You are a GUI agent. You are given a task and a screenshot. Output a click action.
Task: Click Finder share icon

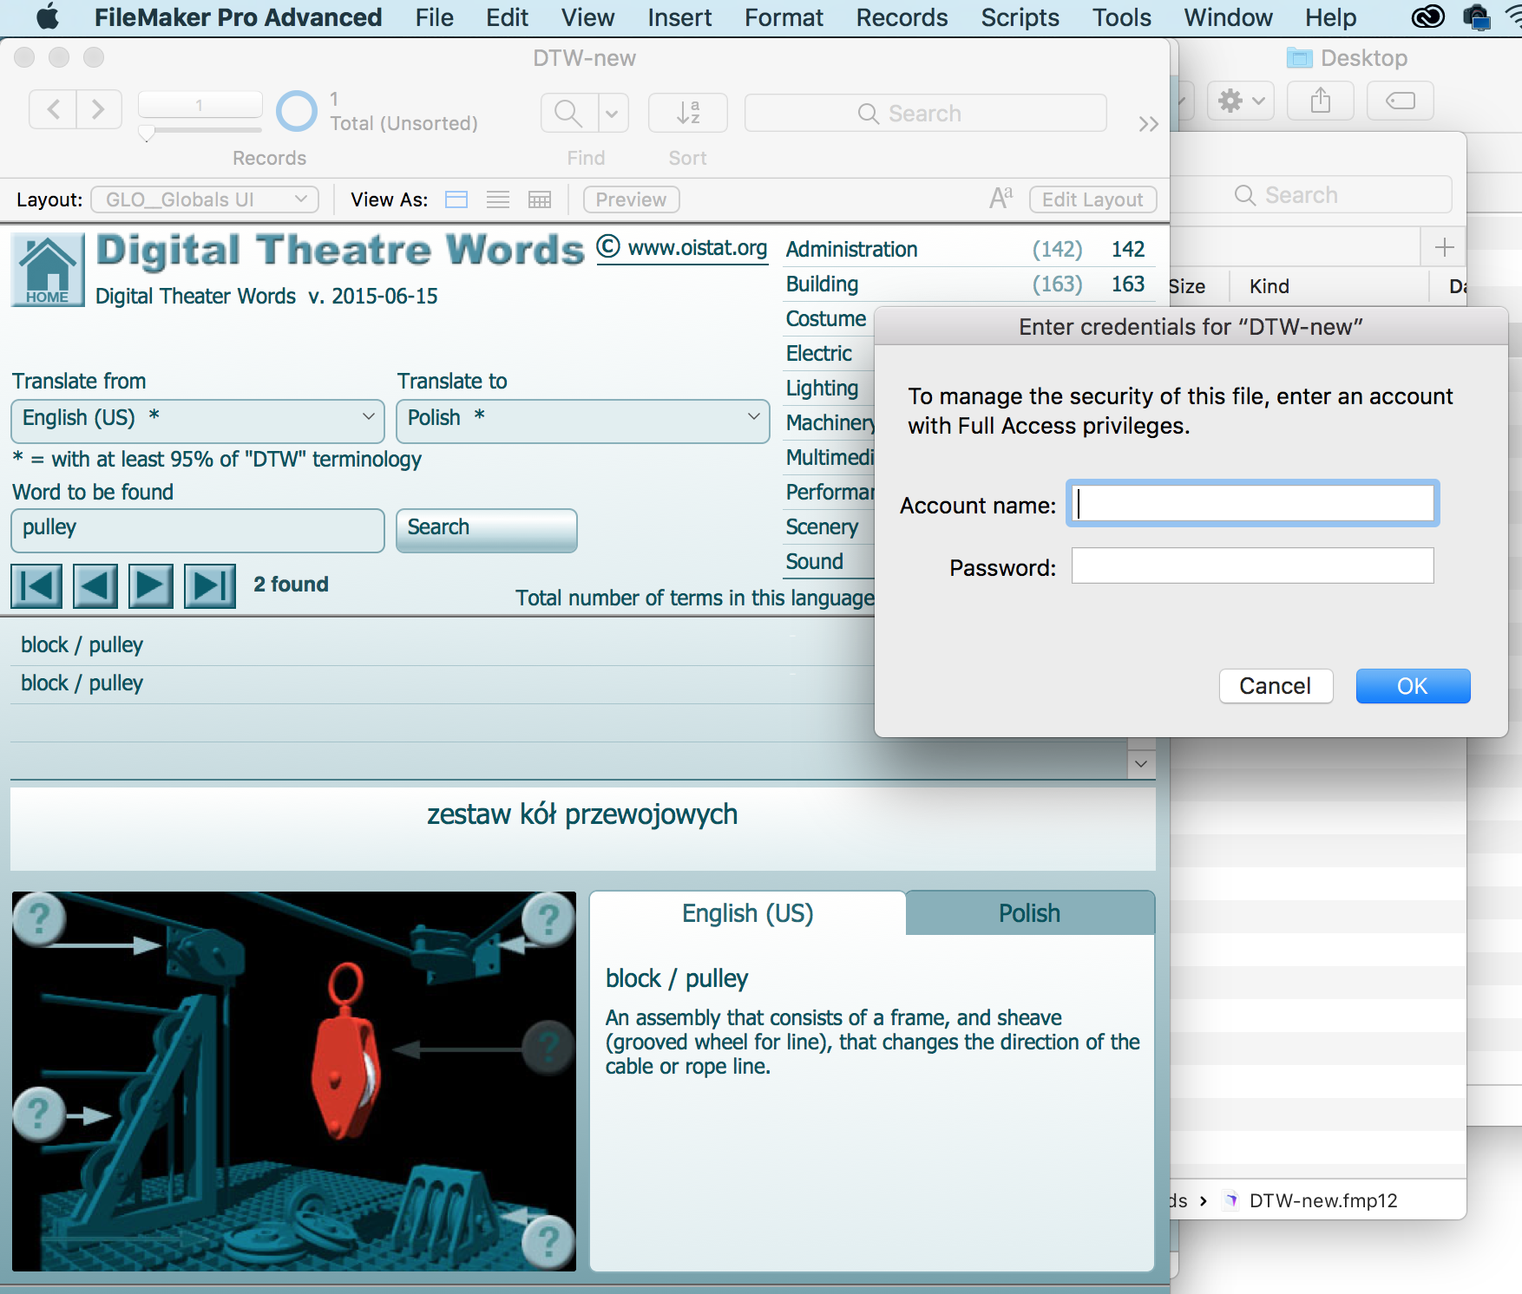[1321, 101]
